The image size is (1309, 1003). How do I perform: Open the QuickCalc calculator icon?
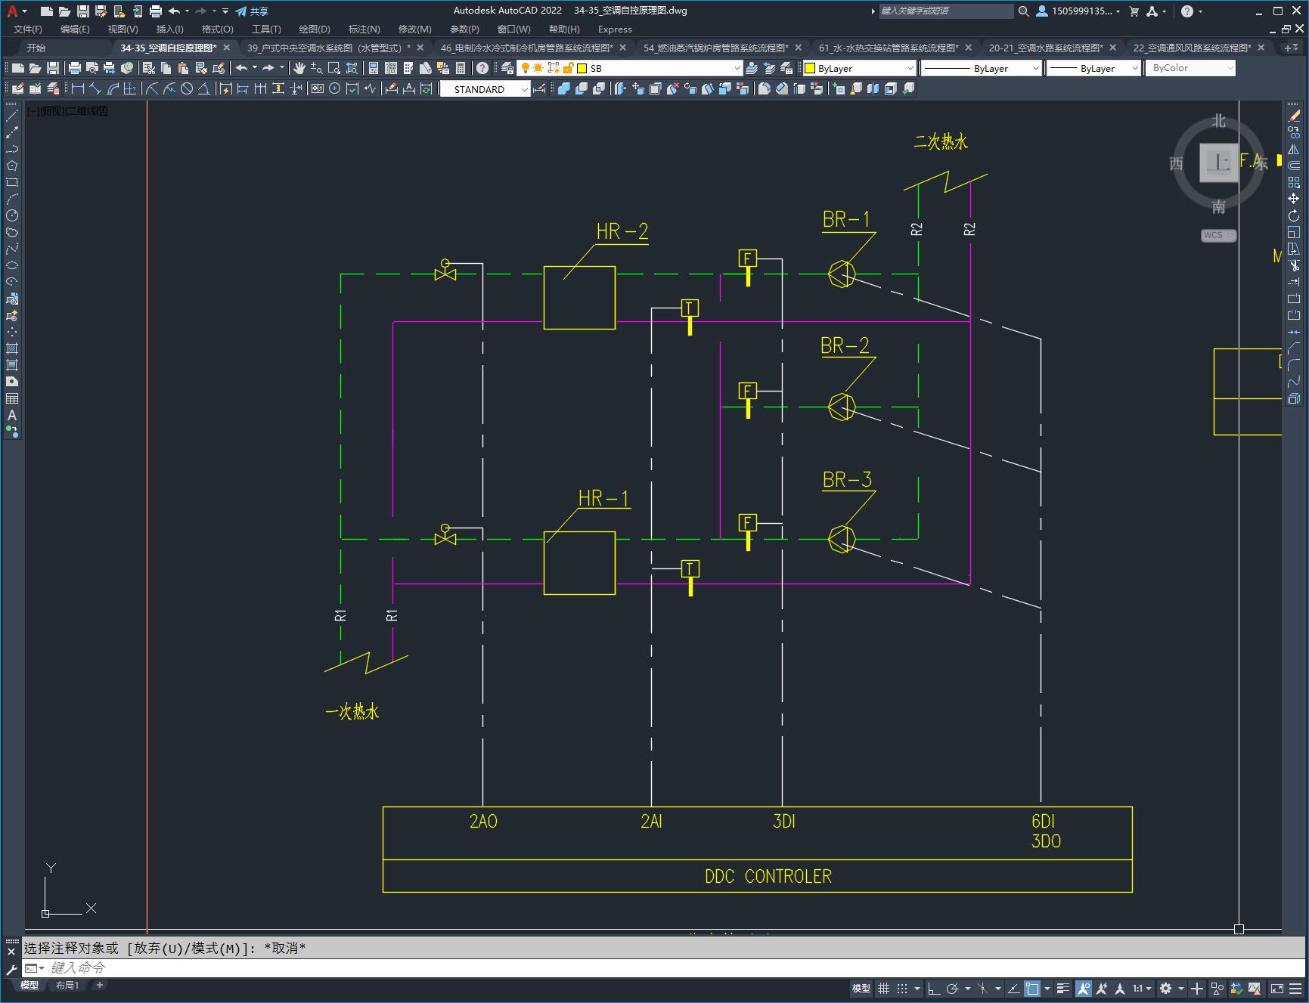click(461, 68)
